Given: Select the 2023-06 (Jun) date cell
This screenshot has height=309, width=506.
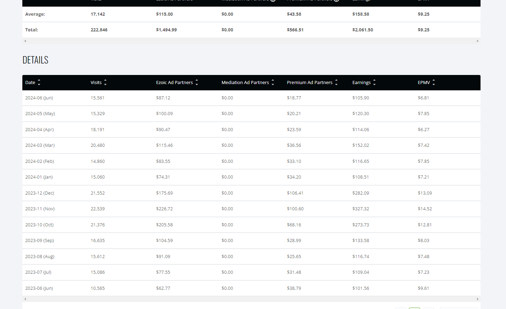Looking at the screenshot, I should tap(39, 288).
